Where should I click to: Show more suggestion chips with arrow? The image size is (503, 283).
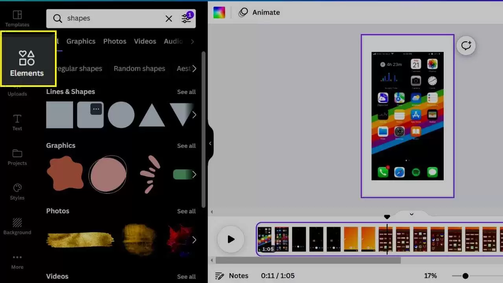point(194,68)
